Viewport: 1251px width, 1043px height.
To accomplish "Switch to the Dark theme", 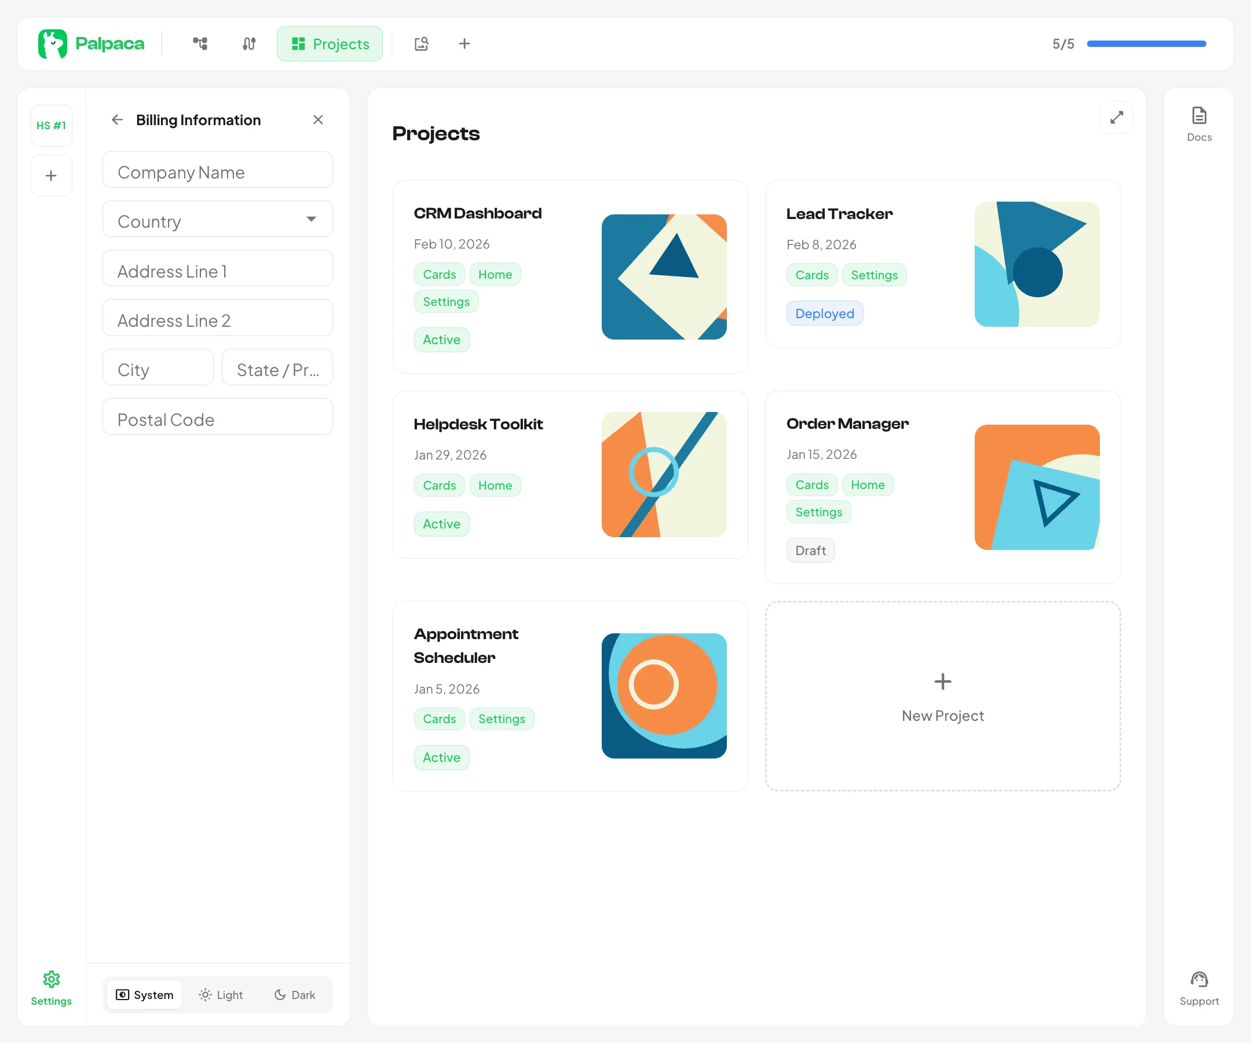I will tap(295, 994).
